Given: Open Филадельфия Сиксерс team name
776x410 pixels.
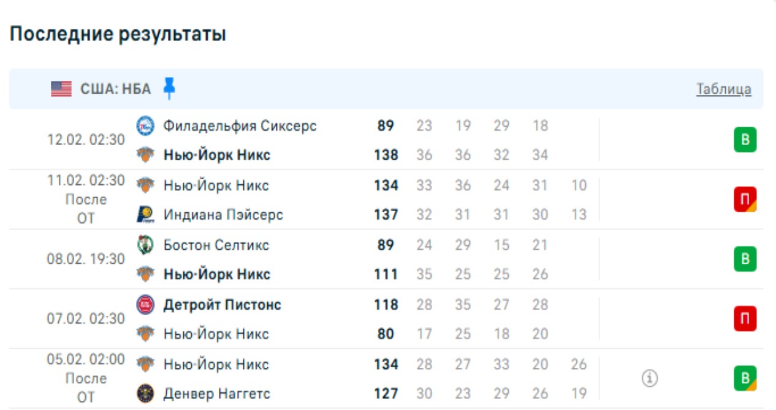Looking at the screenshot, I should click(x=240, y=126).
